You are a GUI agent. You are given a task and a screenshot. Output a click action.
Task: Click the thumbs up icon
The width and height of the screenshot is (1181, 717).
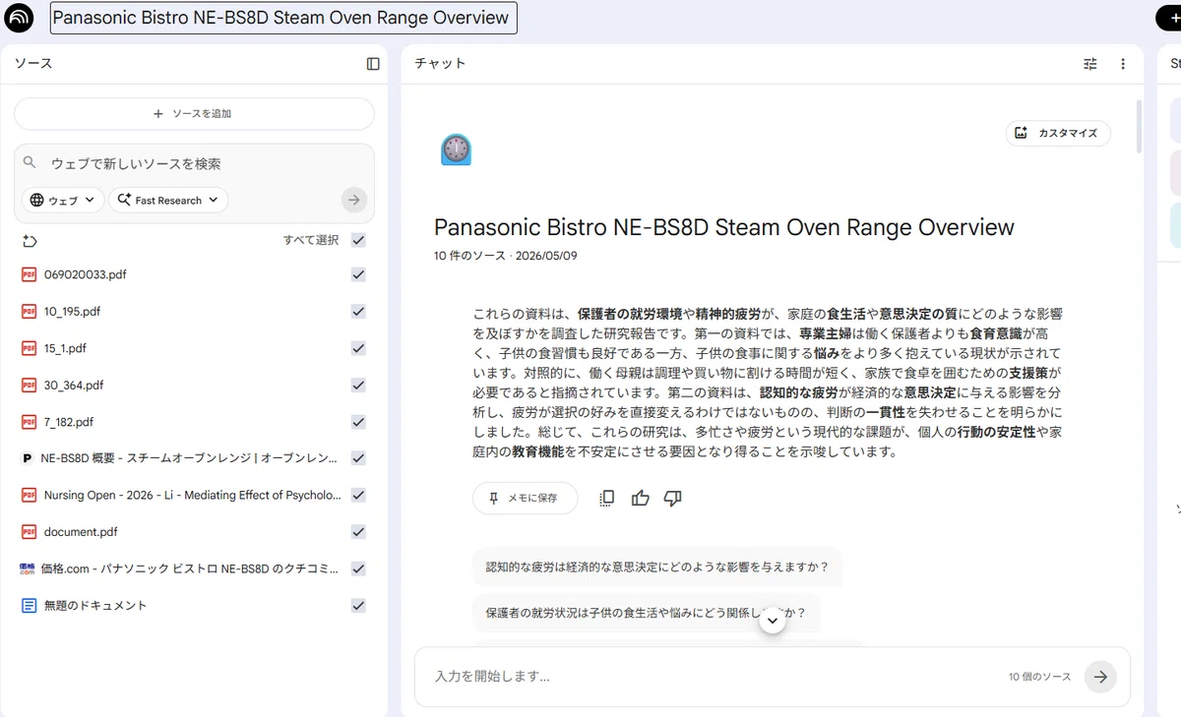pyautogui.click(x=641, y=499)
